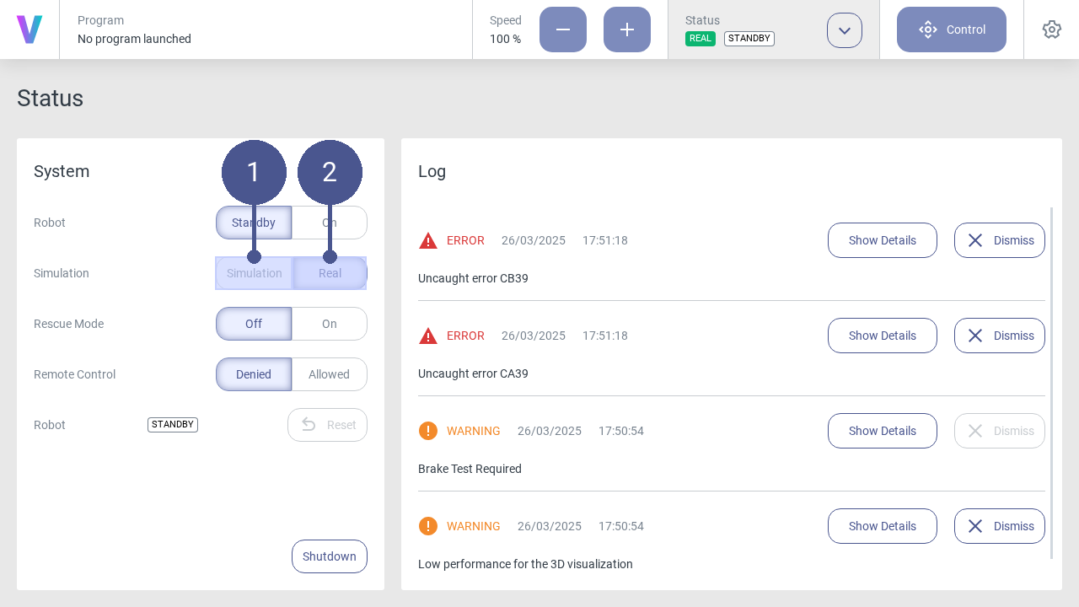Dismiss the Uncaught error CA39 entry

[999, 336]
